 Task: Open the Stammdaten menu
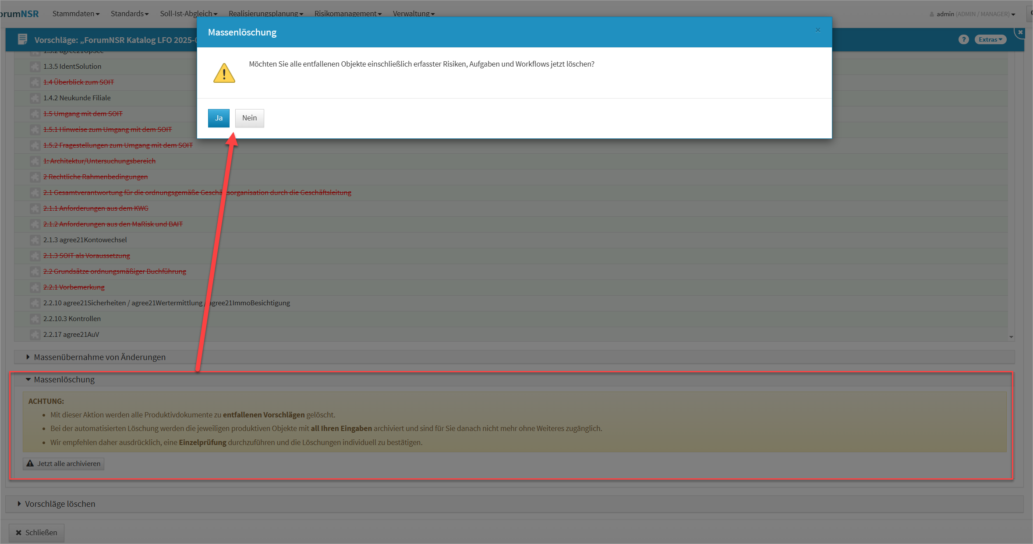[x=76, y=14]
